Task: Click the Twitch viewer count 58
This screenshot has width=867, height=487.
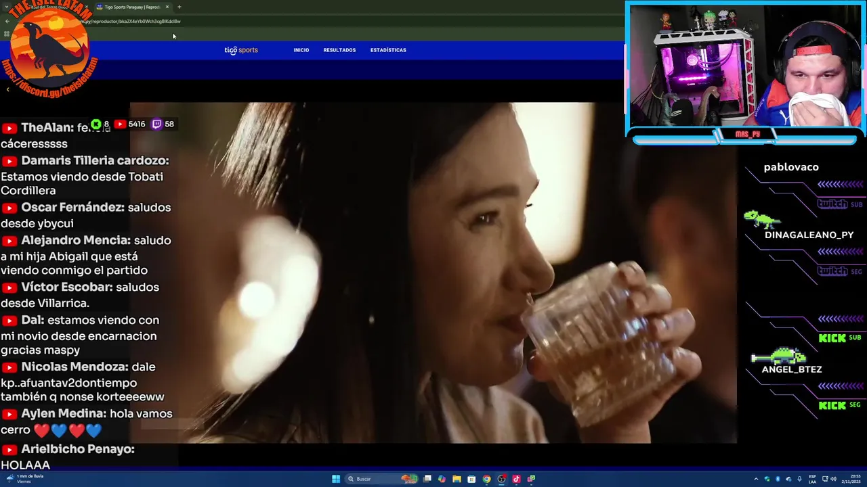Action: click(x=163, y=124)
